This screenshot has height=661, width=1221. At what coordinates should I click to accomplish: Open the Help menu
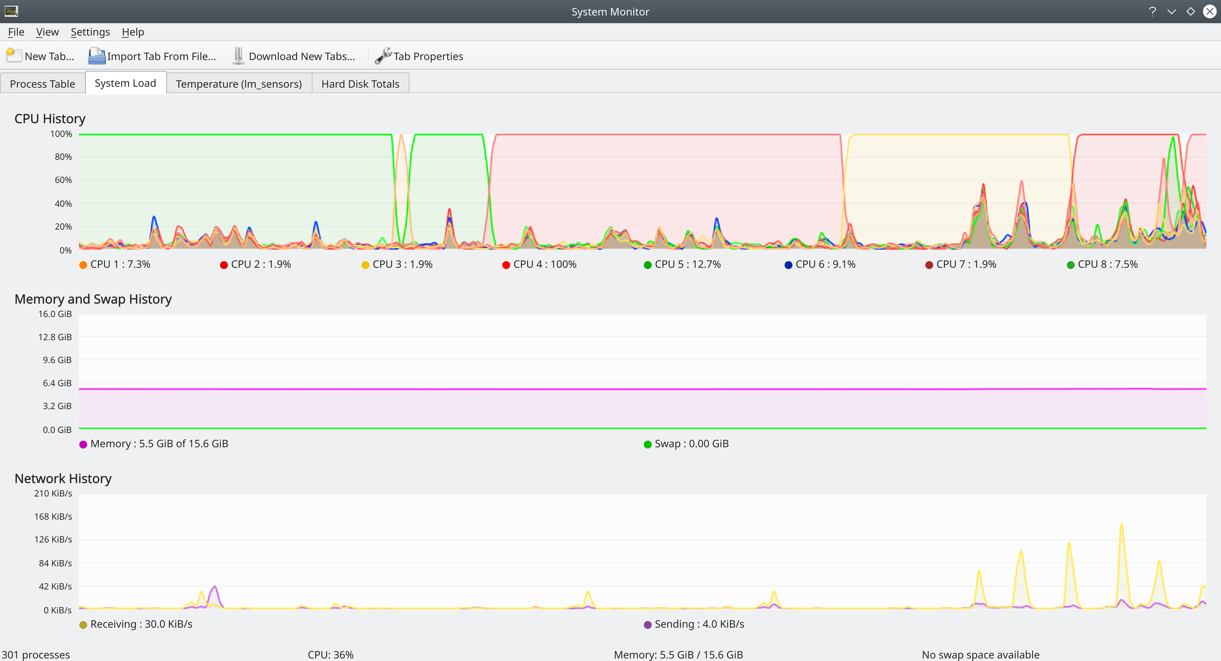[133, 32]
